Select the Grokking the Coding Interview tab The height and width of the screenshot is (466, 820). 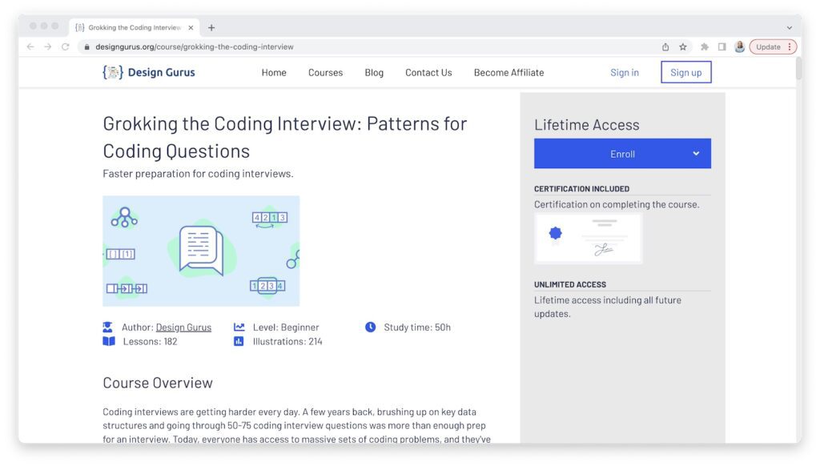coord(134,28)
